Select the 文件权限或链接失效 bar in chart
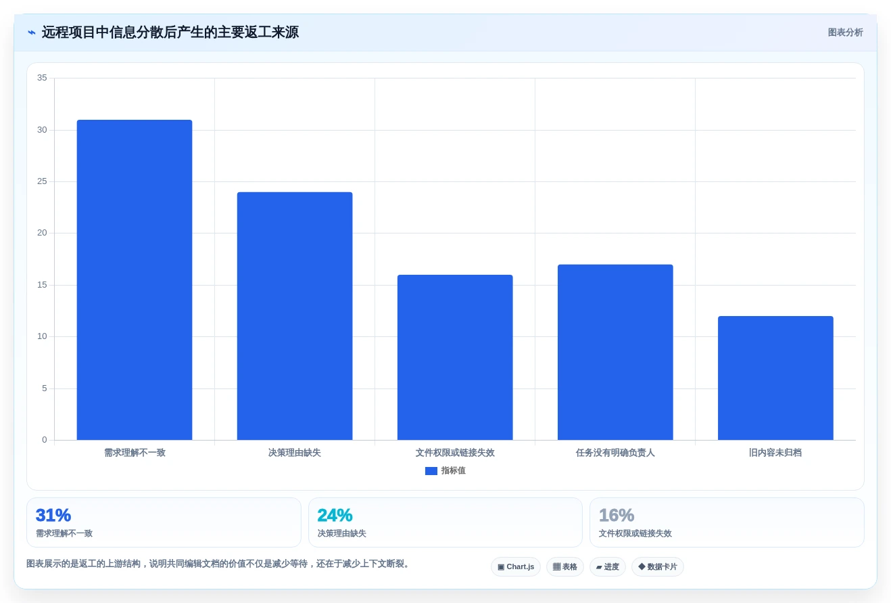 [x=455, y=357]
